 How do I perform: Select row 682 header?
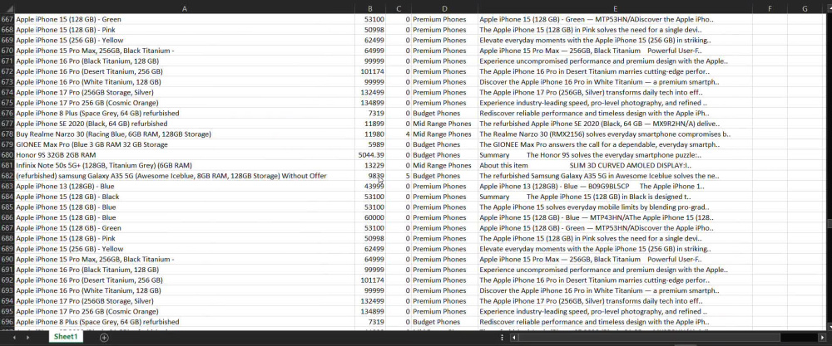[7, 176]
